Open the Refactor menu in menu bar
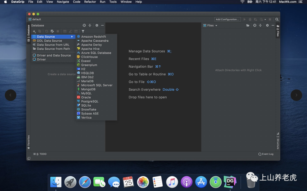 pos(90,2)
